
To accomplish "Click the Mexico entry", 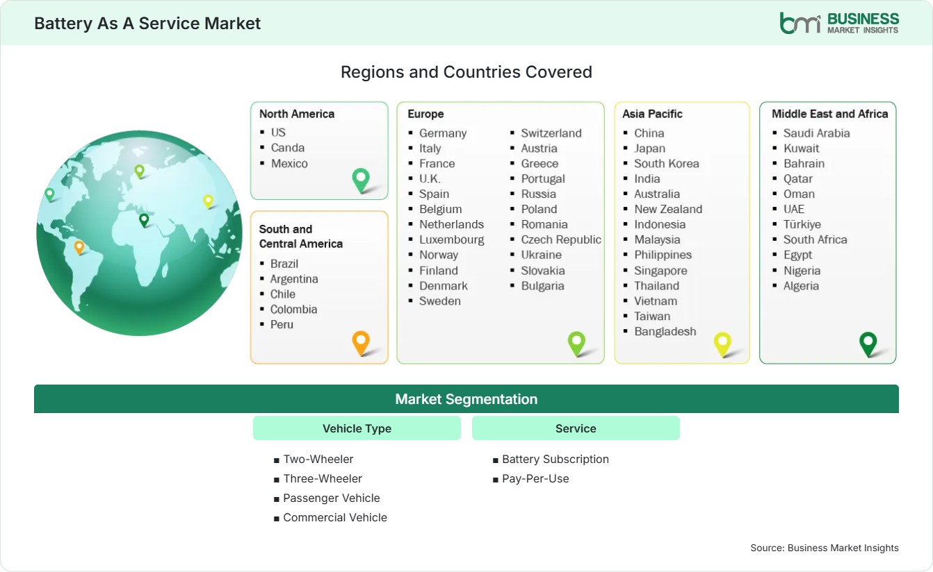I will pos(289,163).
